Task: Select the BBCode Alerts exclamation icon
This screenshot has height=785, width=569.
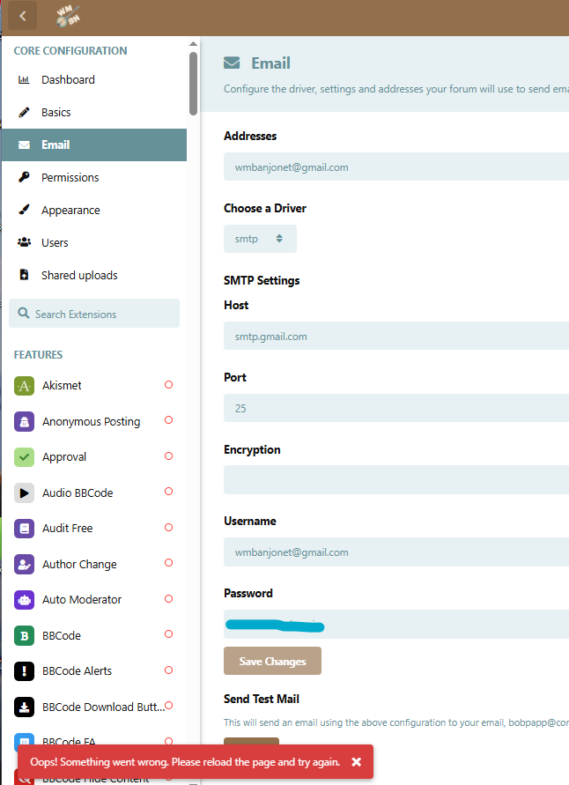Action: 25,671
